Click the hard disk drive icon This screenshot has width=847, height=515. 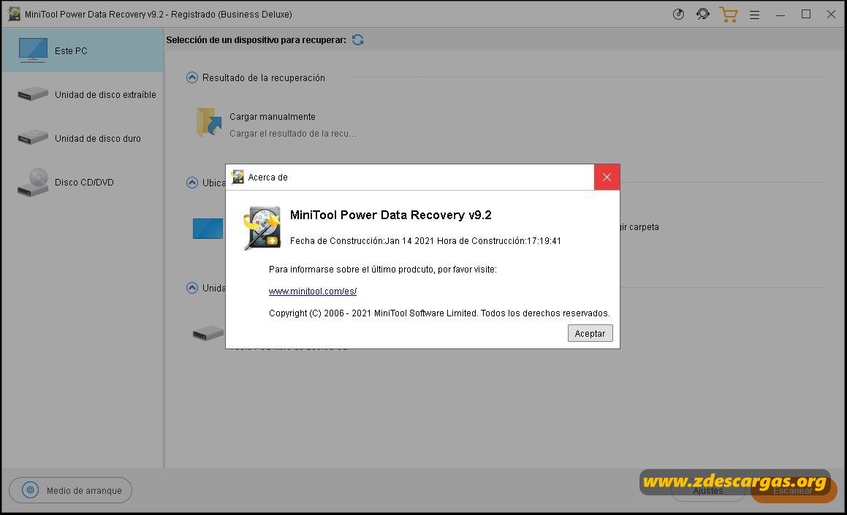point(33,137)
